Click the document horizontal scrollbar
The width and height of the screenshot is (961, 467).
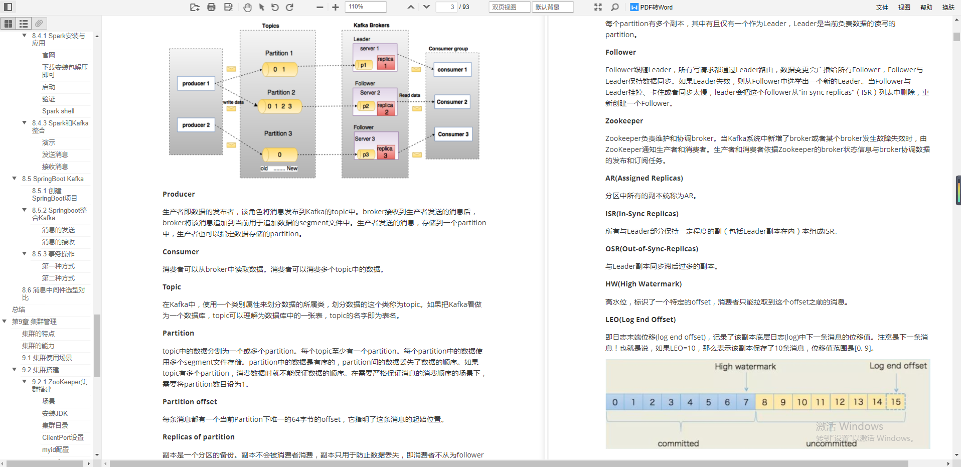509,463
